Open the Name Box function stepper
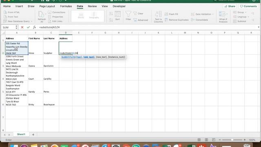 (16, 27)
